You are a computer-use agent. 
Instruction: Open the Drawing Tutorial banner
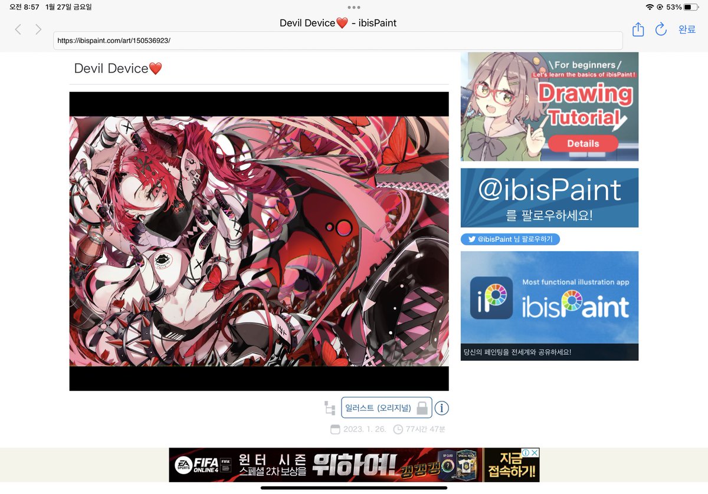pos(549,107)
